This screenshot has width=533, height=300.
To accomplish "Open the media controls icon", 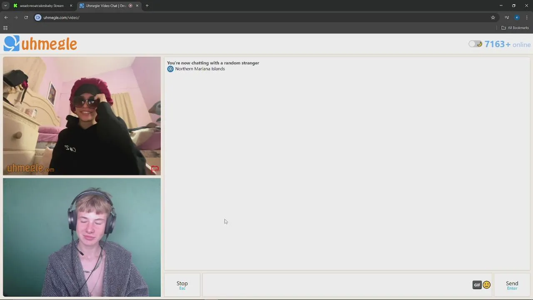I will tap(507, 17).
